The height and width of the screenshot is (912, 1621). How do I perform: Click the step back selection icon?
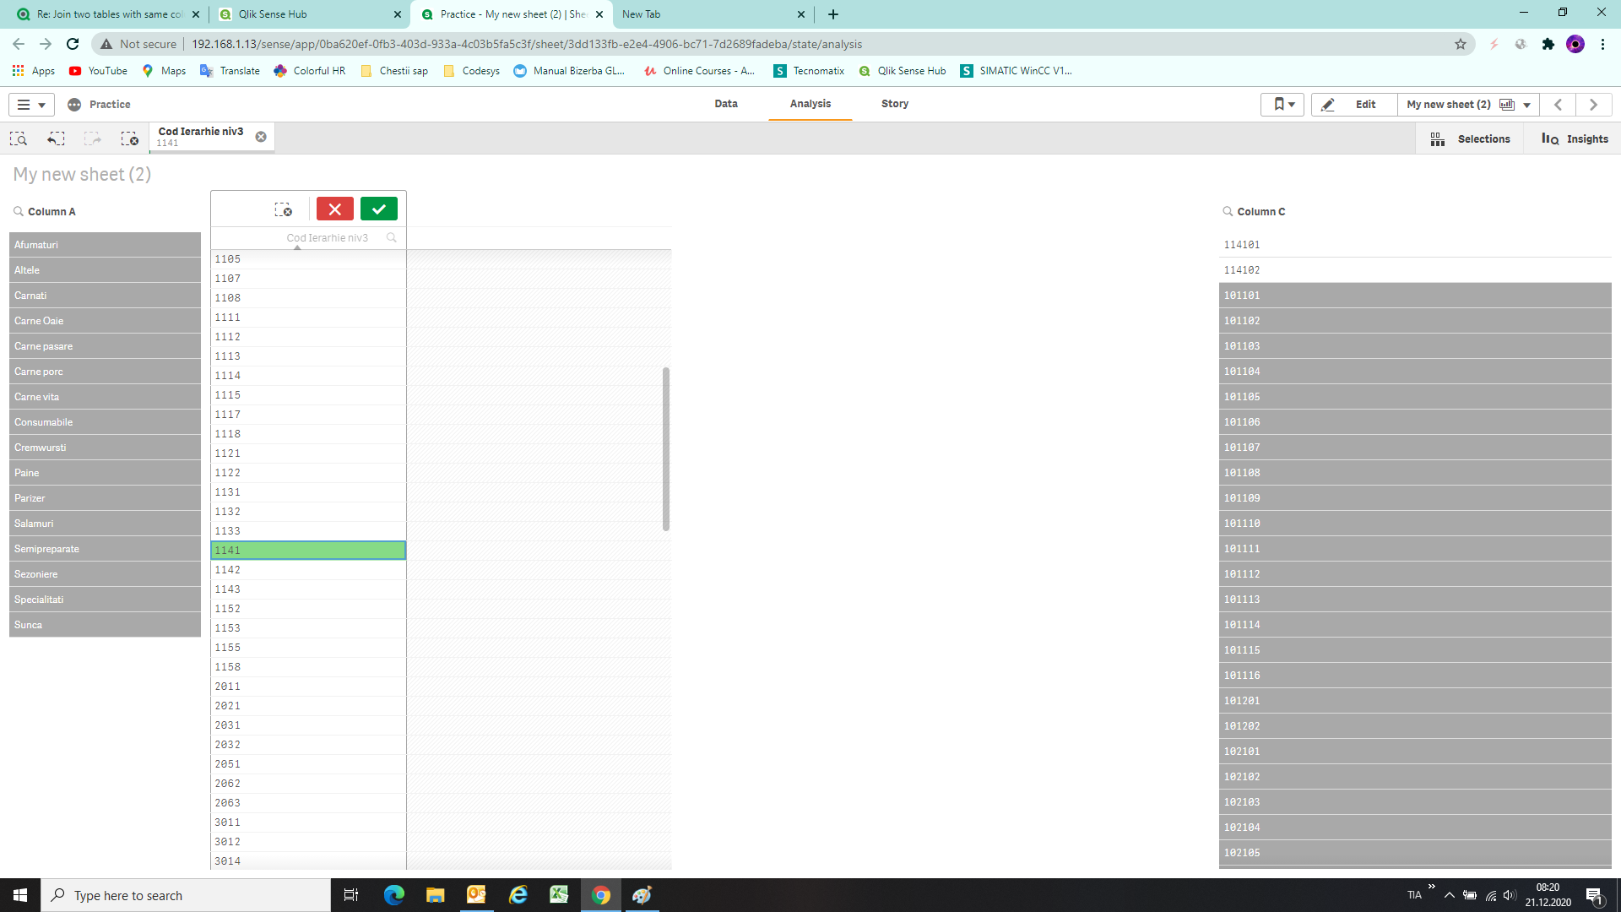coord(56,138)
